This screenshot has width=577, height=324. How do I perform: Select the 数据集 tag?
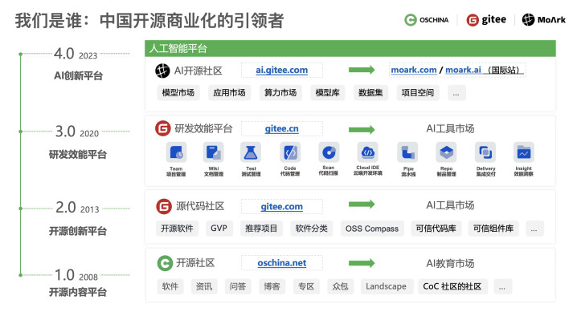click(370, 92)
